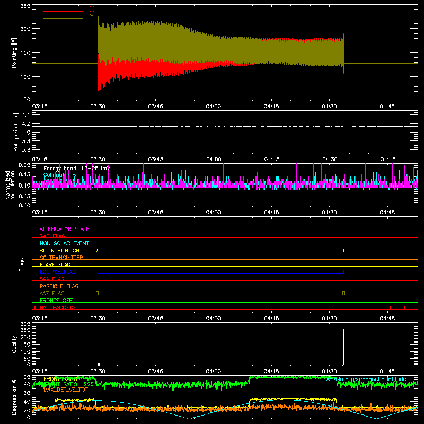Click 03:30 time label under Flags panel
Viewport: 424px width, 424px height.
click(98, 319)
